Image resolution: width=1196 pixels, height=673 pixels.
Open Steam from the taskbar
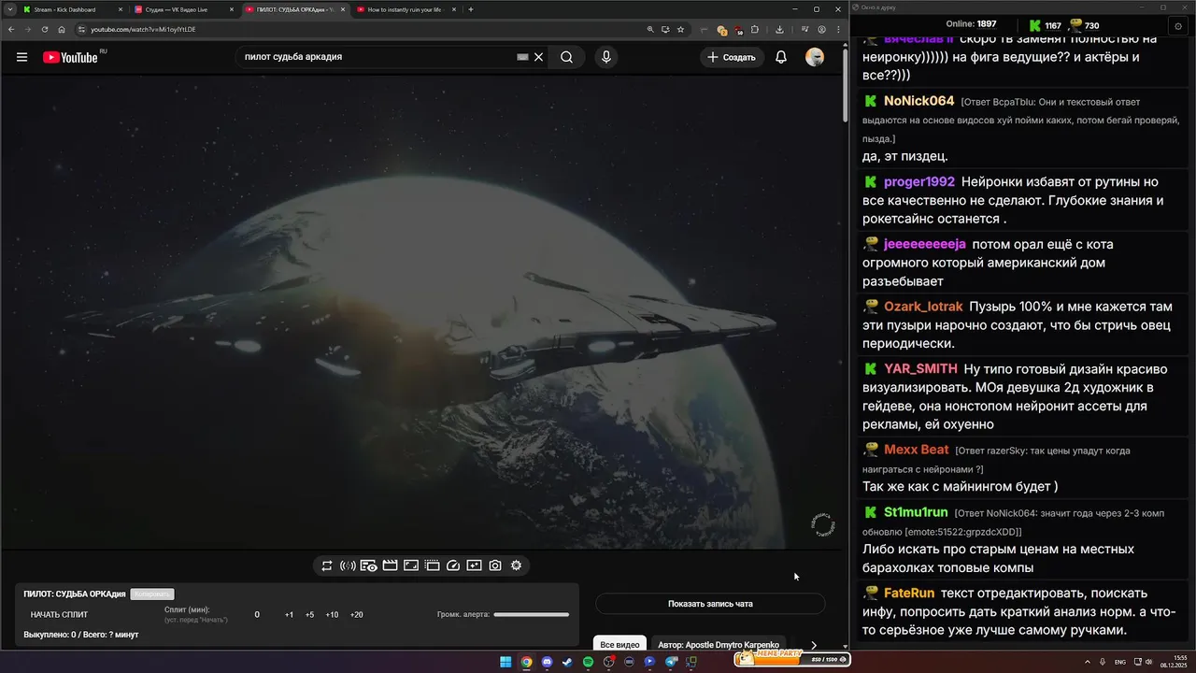tap(567, 662)
